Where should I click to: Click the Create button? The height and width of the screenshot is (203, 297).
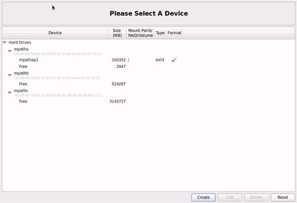(x=203, y=197)
